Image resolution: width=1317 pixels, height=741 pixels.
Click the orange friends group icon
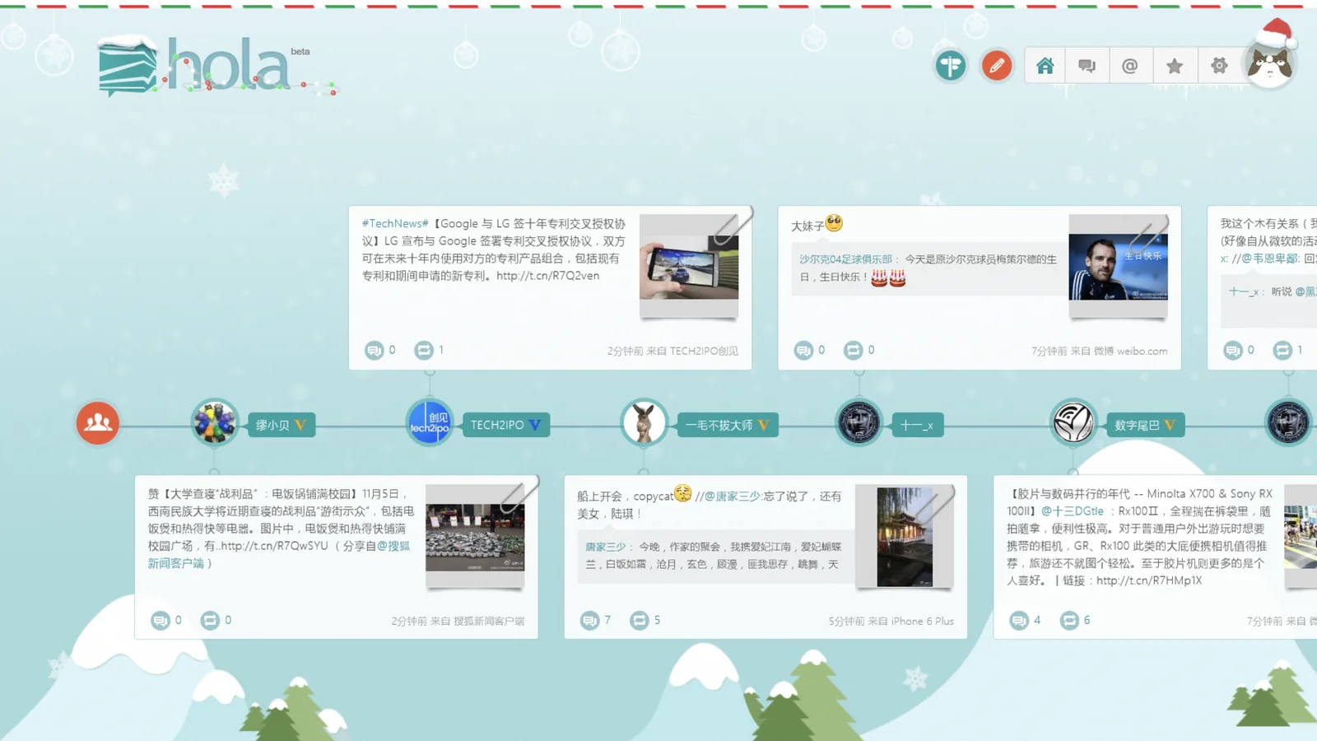pos(98,423)
